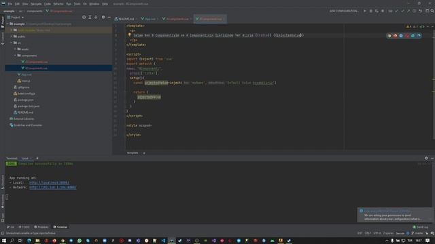435x244 pixels.
Task: Select Scratches and Consoles node
Action: coord(28,125)
